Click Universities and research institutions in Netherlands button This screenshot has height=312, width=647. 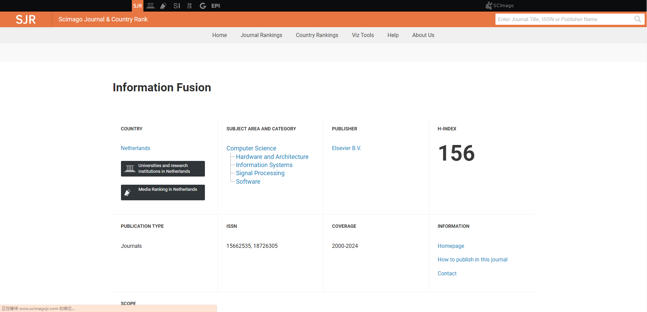(163, 169)
